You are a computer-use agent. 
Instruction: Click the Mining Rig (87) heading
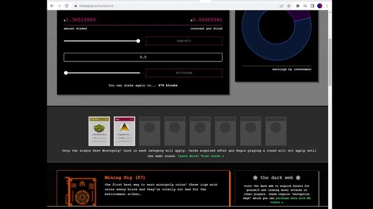pyautogui.click(x=125, y=178)
